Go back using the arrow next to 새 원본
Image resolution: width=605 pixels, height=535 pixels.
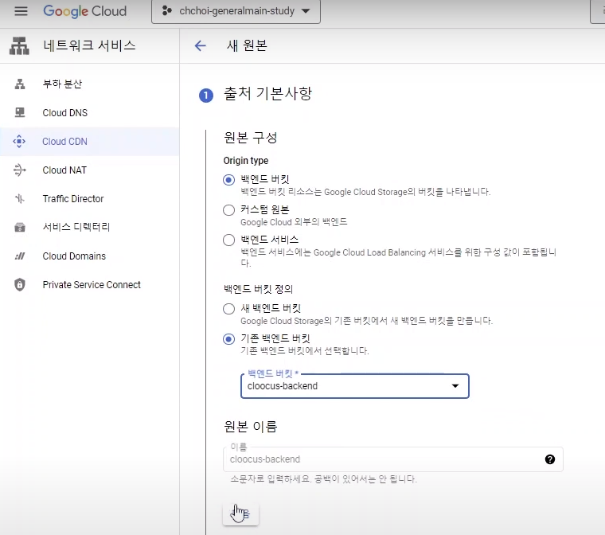point(201,46)
